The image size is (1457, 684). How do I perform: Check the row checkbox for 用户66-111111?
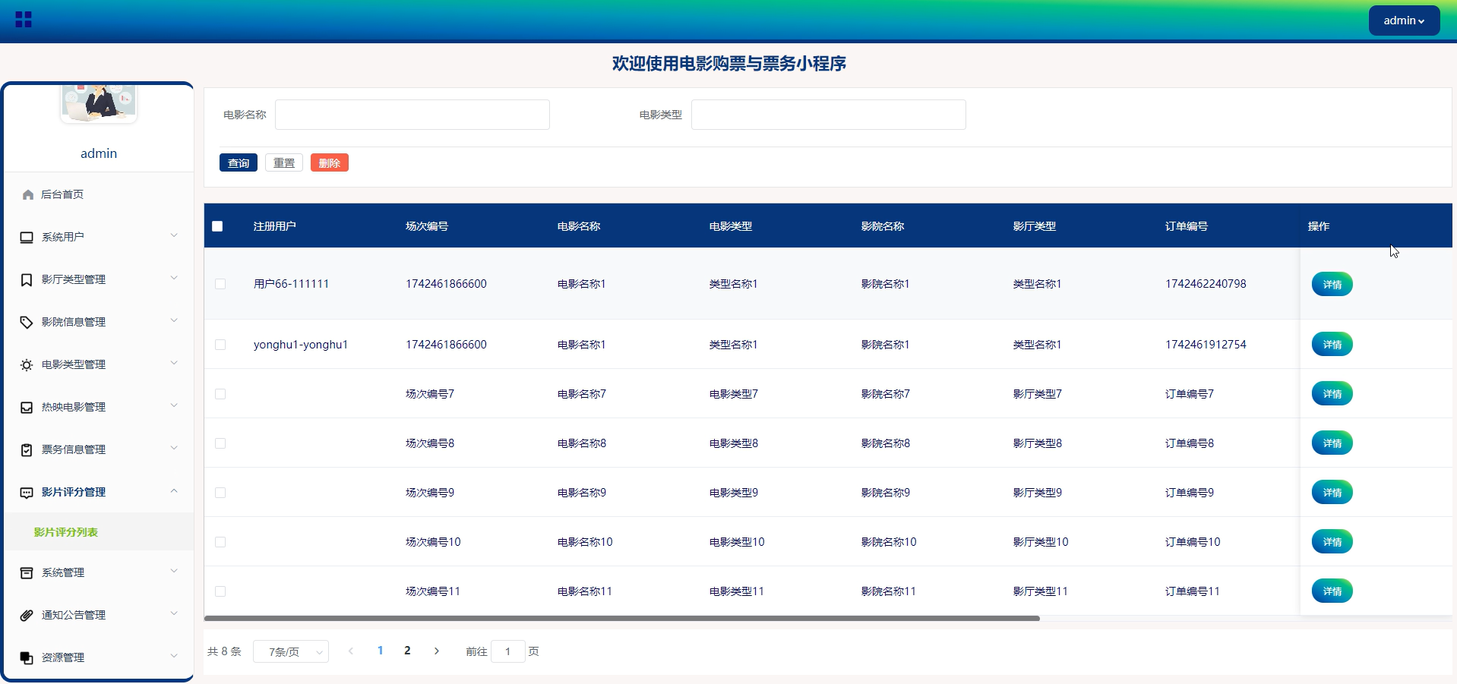pos(220,285)
